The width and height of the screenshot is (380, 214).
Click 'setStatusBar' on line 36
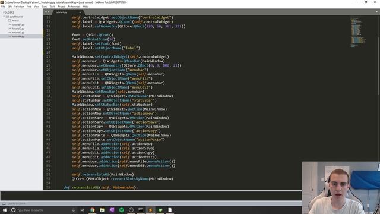(107, 105)
